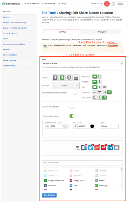Set layout to horizontal dots
The image size is (129, 202).
pos(95,82)
